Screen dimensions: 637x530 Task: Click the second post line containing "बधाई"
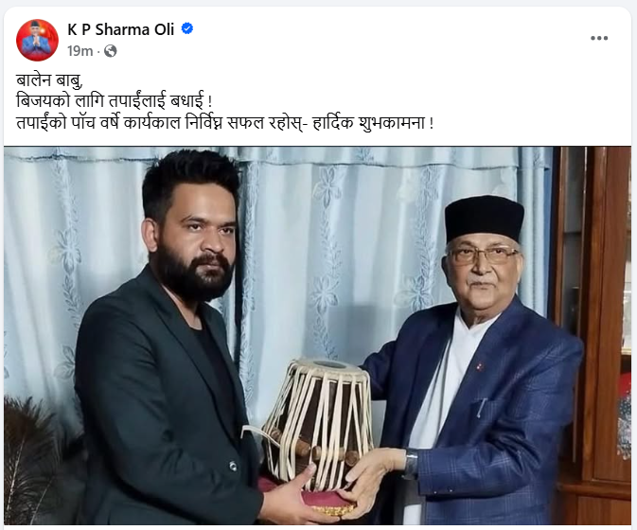115,100
